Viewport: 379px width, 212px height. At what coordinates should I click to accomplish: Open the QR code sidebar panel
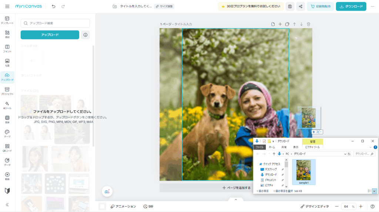(7, 148)
